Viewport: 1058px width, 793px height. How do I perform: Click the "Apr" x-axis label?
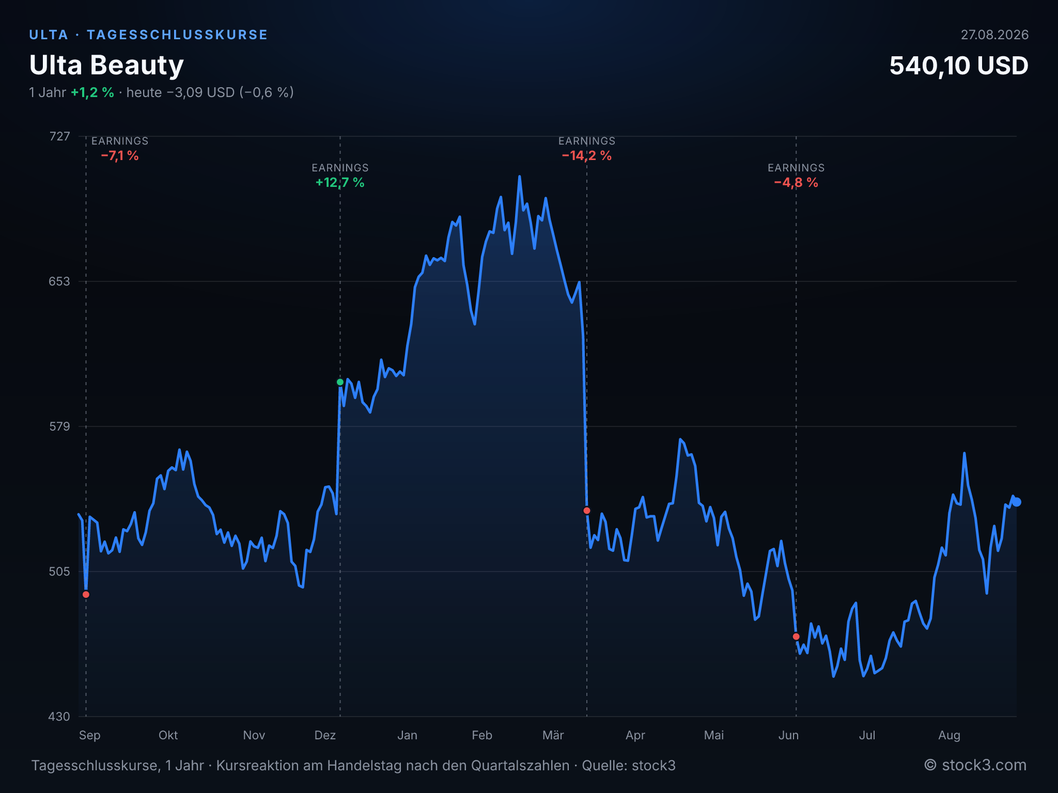tap(635, 735)
